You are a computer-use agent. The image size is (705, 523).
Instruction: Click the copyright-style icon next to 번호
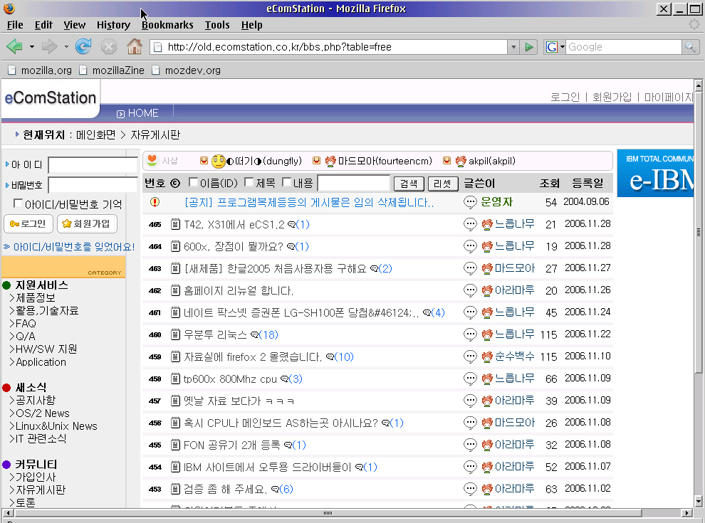point(175,183)
